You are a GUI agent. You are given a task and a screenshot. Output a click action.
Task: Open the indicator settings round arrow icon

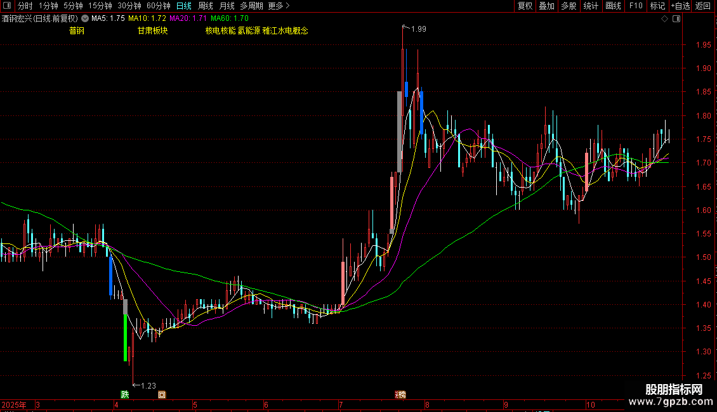[85, 19]
